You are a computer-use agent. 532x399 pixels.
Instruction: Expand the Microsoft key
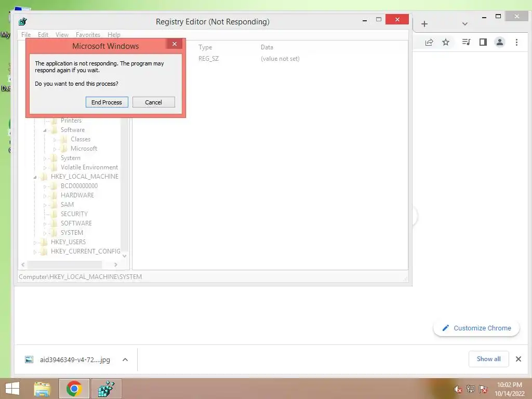pos(55,149)
